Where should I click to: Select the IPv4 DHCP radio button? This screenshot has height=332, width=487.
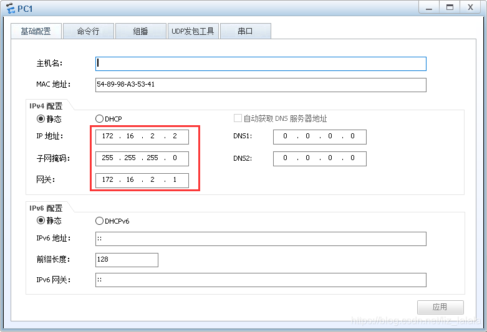(x=99, y=119)
